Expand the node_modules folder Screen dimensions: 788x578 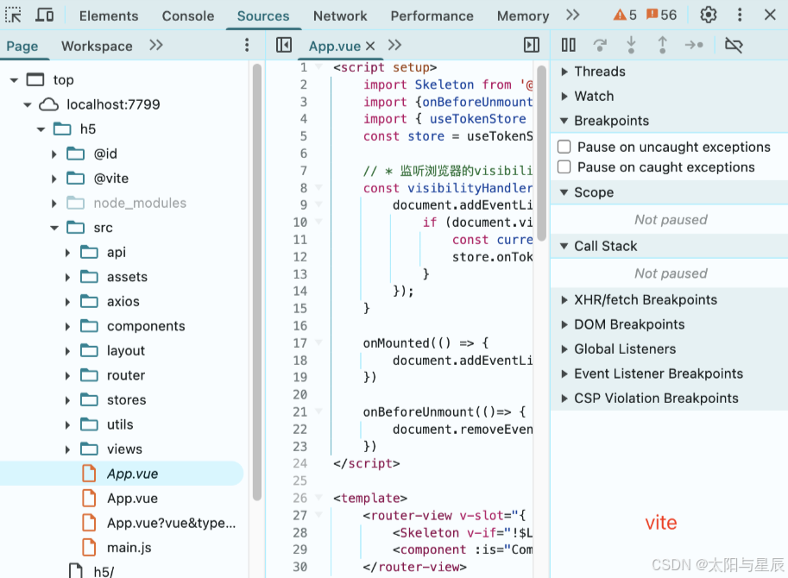point(54,203)
